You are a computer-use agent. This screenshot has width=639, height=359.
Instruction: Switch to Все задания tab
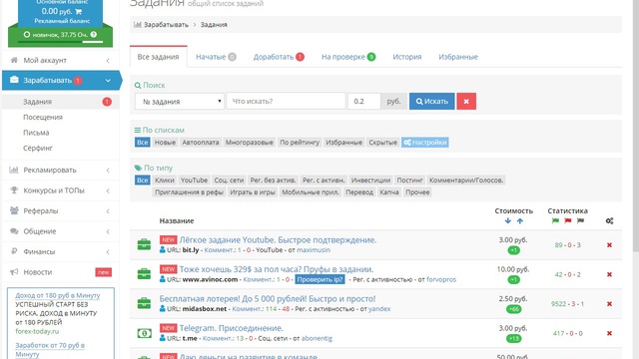point(158,57)
